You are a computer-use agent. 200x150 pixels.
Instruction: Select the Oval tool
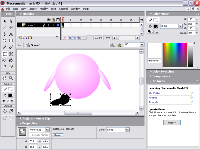pos(4,41)
